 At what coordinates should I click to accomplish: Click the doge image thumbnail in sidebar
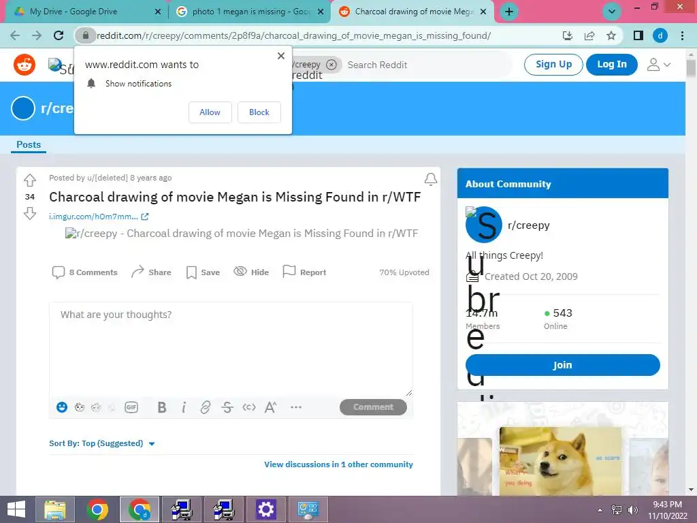click(x=561, y=461)
